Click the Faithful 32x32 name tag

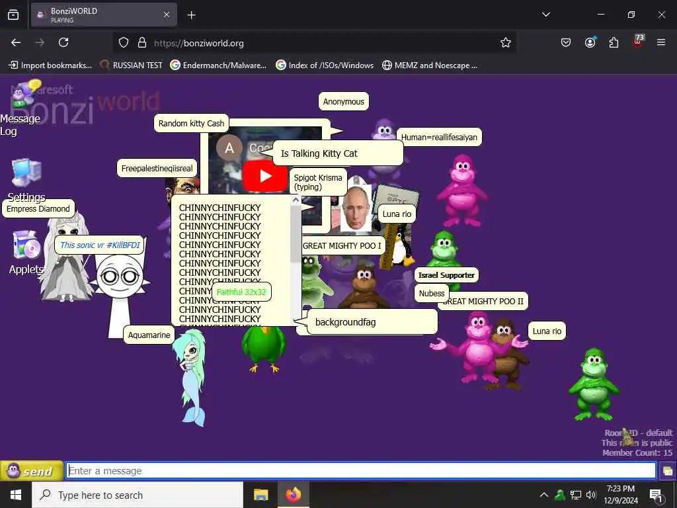241,292
